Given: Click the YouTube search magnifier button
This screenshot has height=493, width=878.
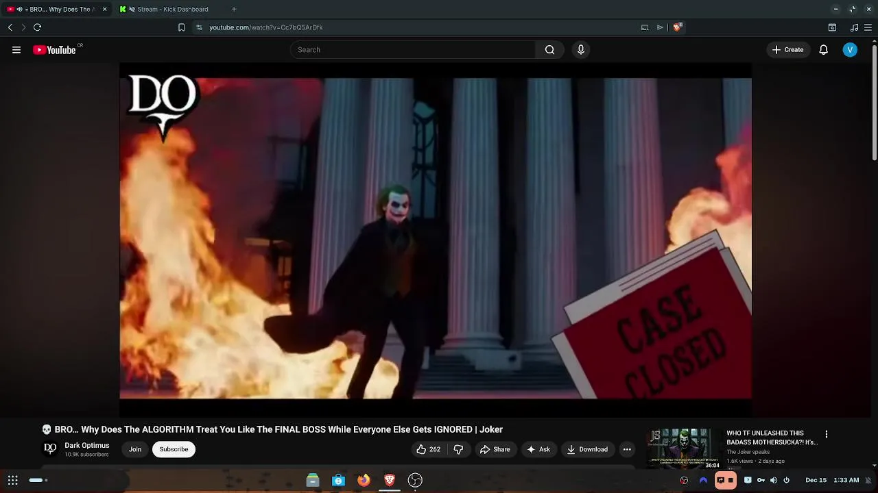Looking at the screenshot, I should click(x=549, y=50).
